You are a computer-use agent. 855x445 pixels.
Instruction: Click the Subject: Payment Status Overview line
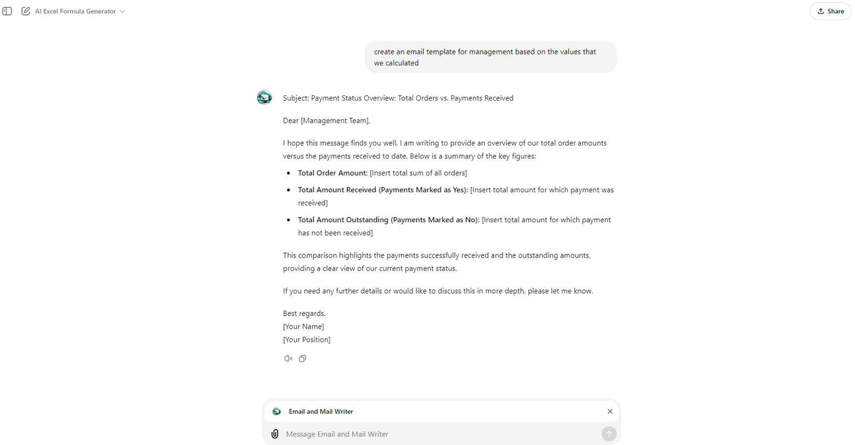(398, 98)
